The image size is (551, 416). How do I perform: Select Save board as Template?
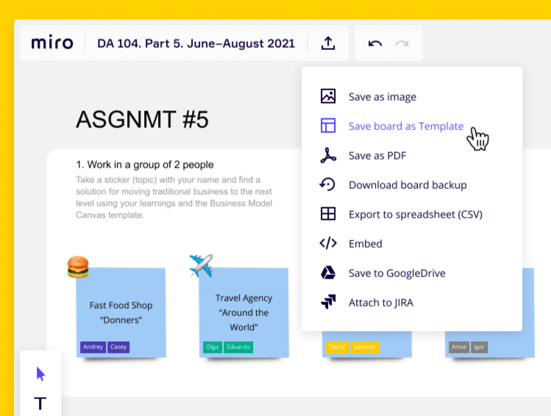406,126
